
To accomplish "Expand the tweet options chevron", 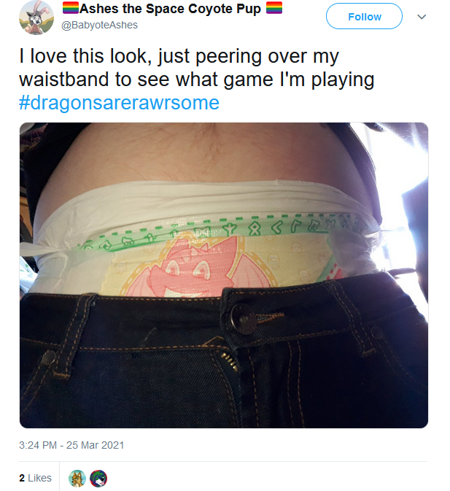I will pos(422,17).
